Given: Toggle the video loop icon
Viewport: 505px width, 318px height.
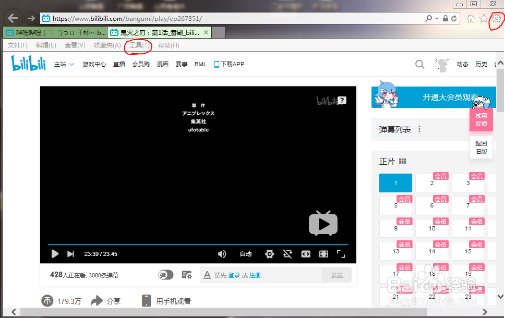Looking at the screenshot, I should tap(287, 254).
